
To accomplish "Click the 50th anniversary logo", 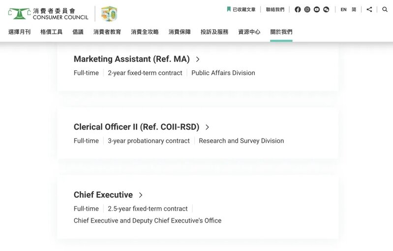I will point(109,14).
